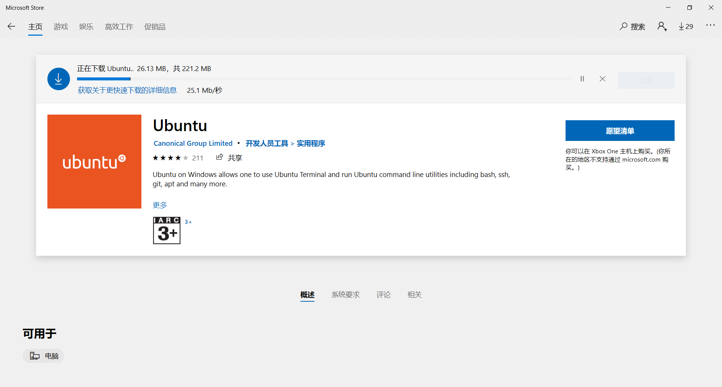The width and height of the screenshot is (722, 387).
Task: Open 实用程序 subcategory link
Action: 311,143
